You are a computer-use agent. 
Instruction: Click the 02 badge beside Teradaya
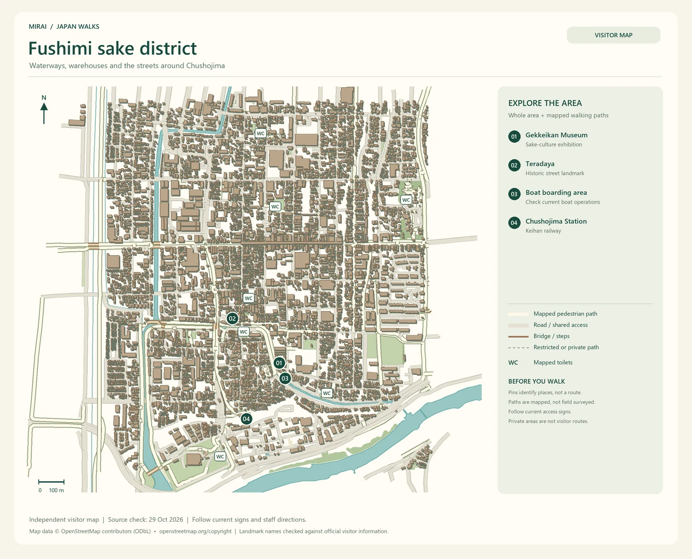514,165
